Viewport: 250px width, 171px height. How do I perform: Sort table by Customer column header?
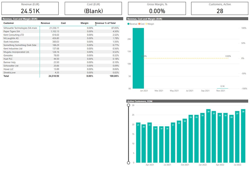point(9,23)
